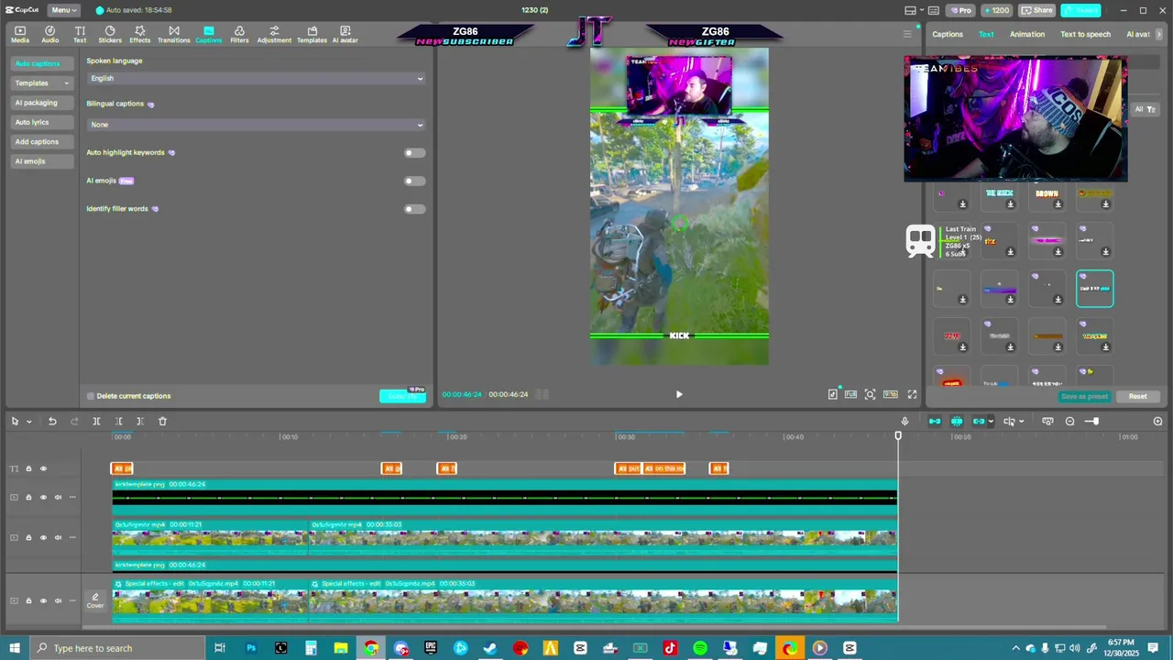
Task: Lock the text caption track
Action: click(28, 468)
